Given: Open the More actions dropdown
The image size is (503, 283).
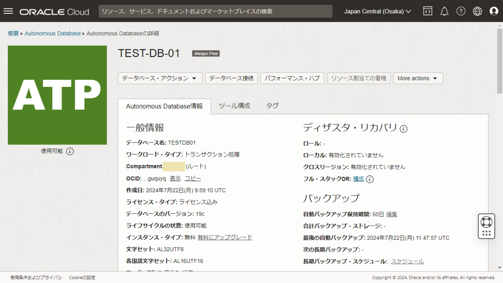Looking at the screenshot, I should click(418, 78).
